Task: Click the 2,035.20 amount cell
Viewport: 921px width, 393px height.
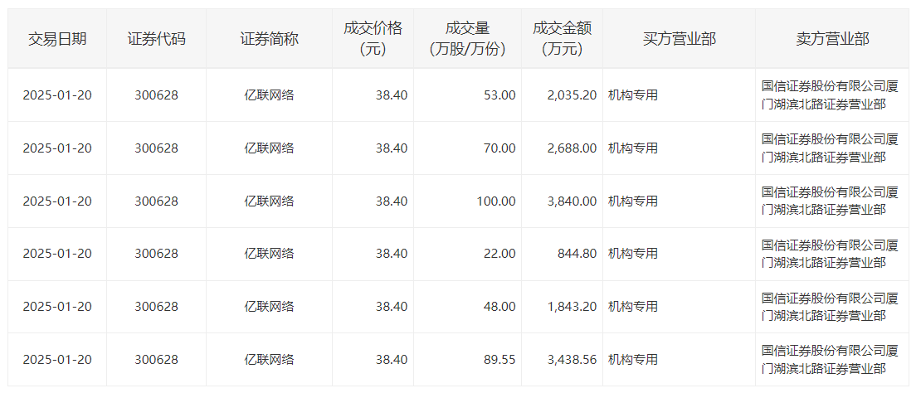Action: 572,95
